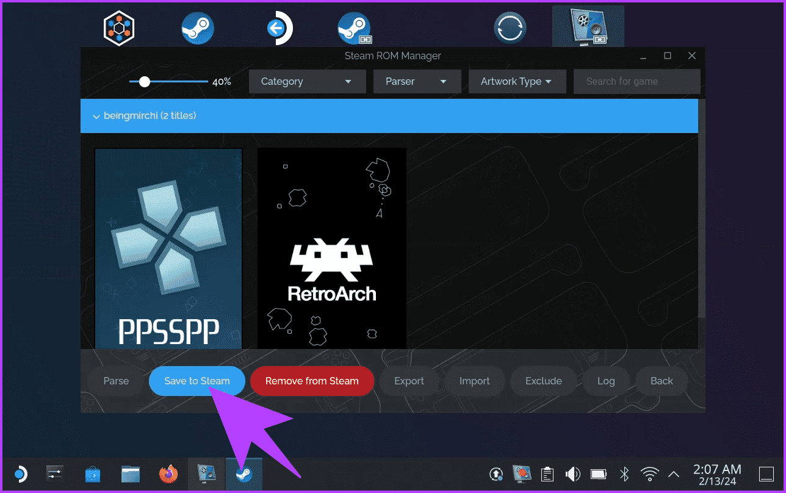Open the Category dropdown
Image resolution: width=786 pixels, height=493 pixels.
tap(307, 81)
